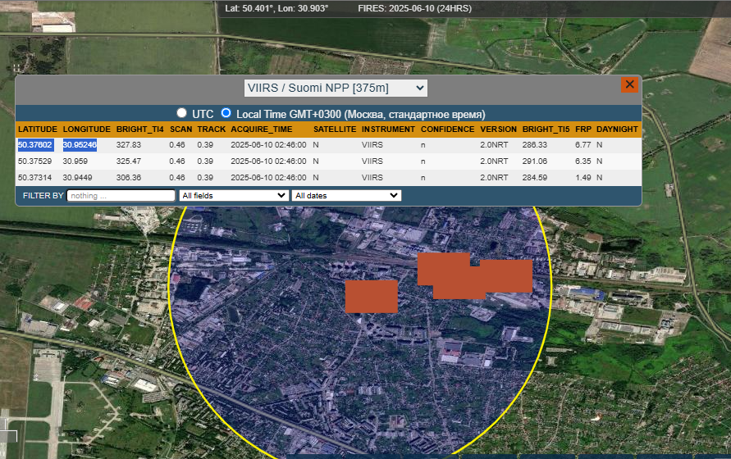Open the All fields filter dropdown
The height and width of the screenshot is (459, 731).
point(234,195)
